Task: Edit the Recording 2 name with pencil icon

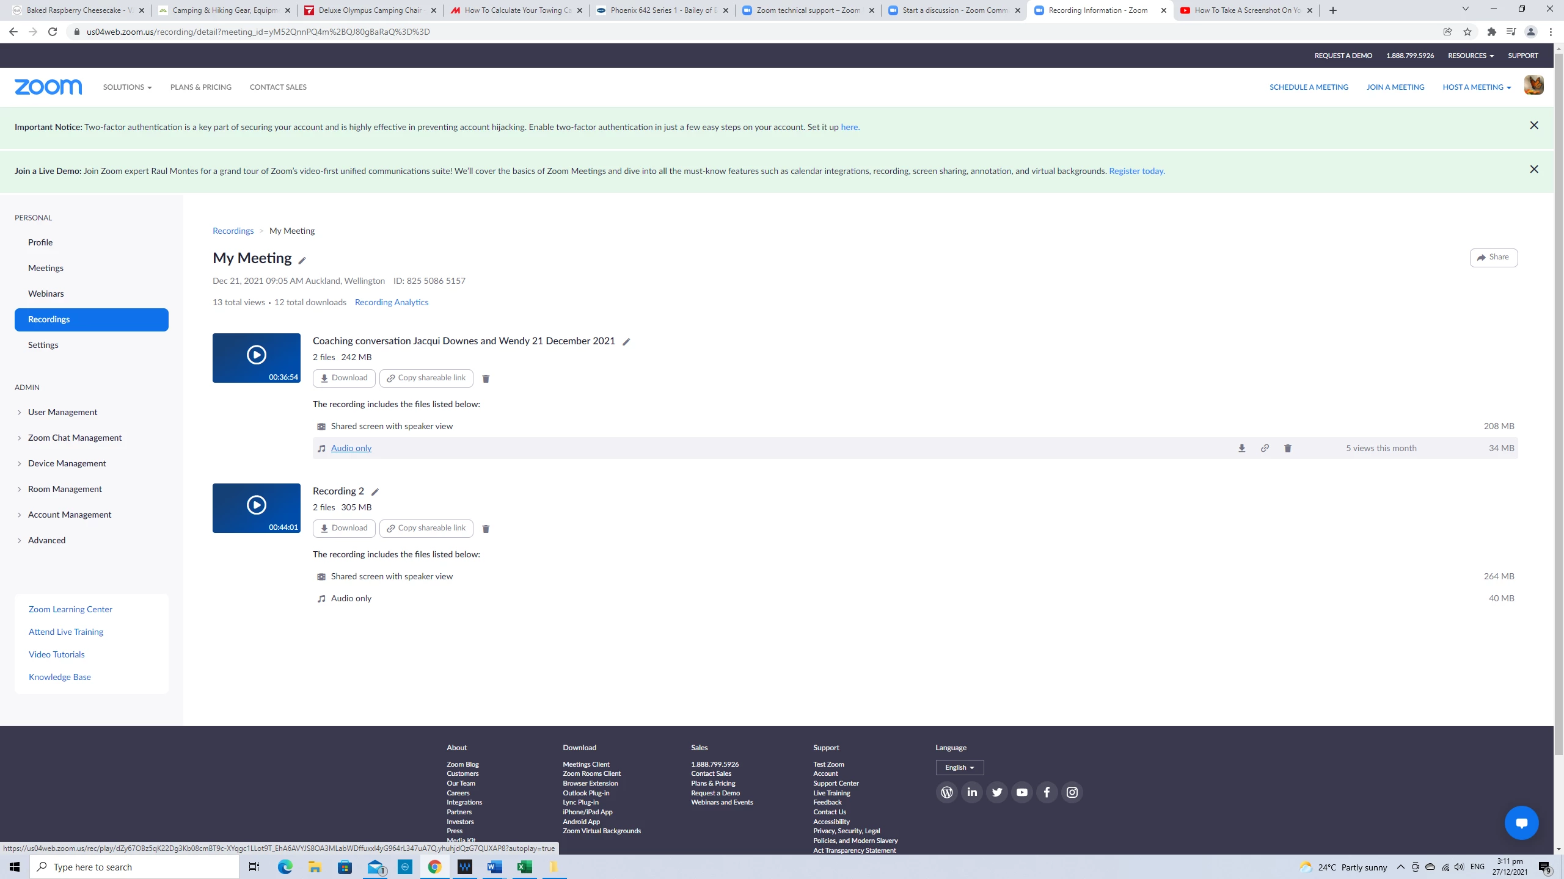Action: pos(375,492)
